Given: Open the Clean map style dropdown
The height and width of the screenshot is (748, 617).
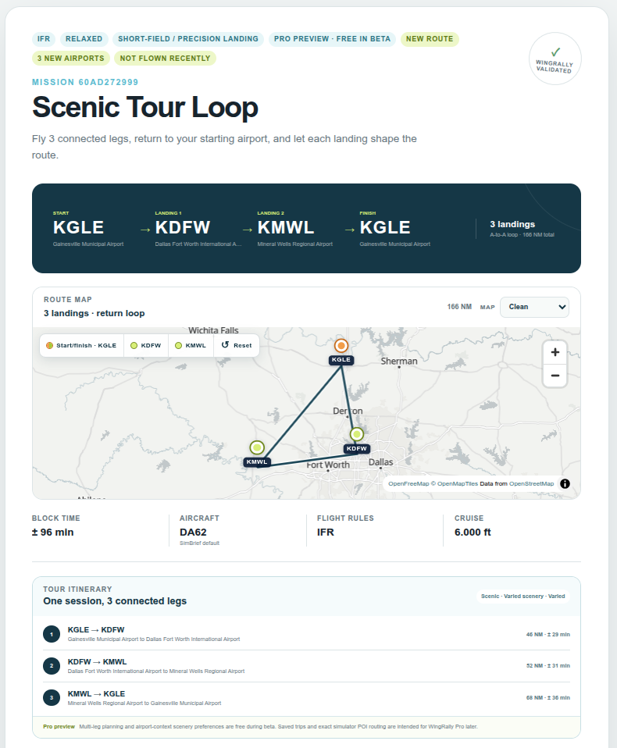Looking at the screenshot, I should coord(534,307).
